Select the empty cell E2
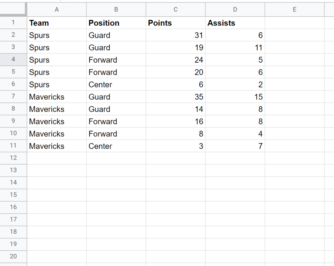The width and height of the screenshot is (334, 266). tap(294, 35)
